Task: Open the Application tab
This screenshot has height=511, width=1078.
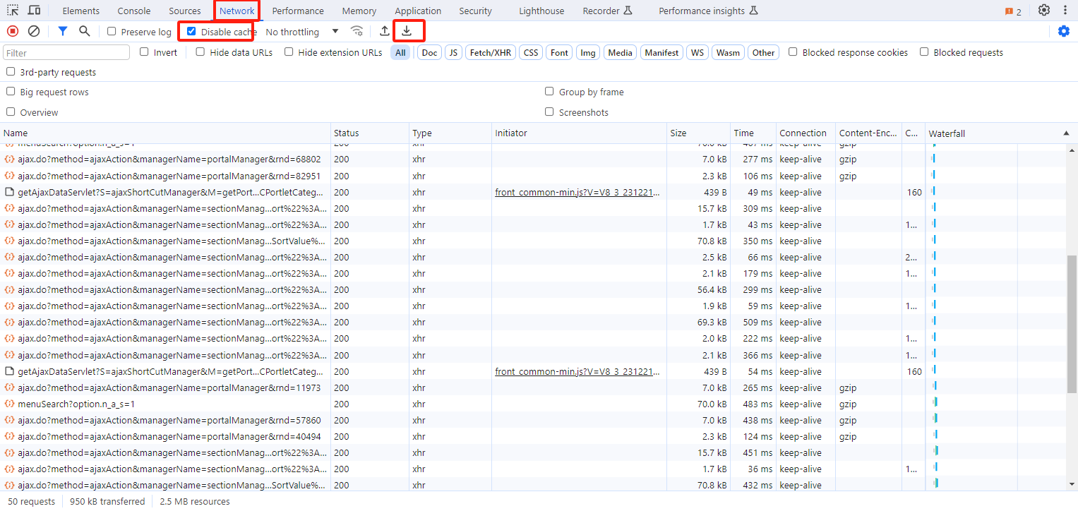Action: [418, 11]
